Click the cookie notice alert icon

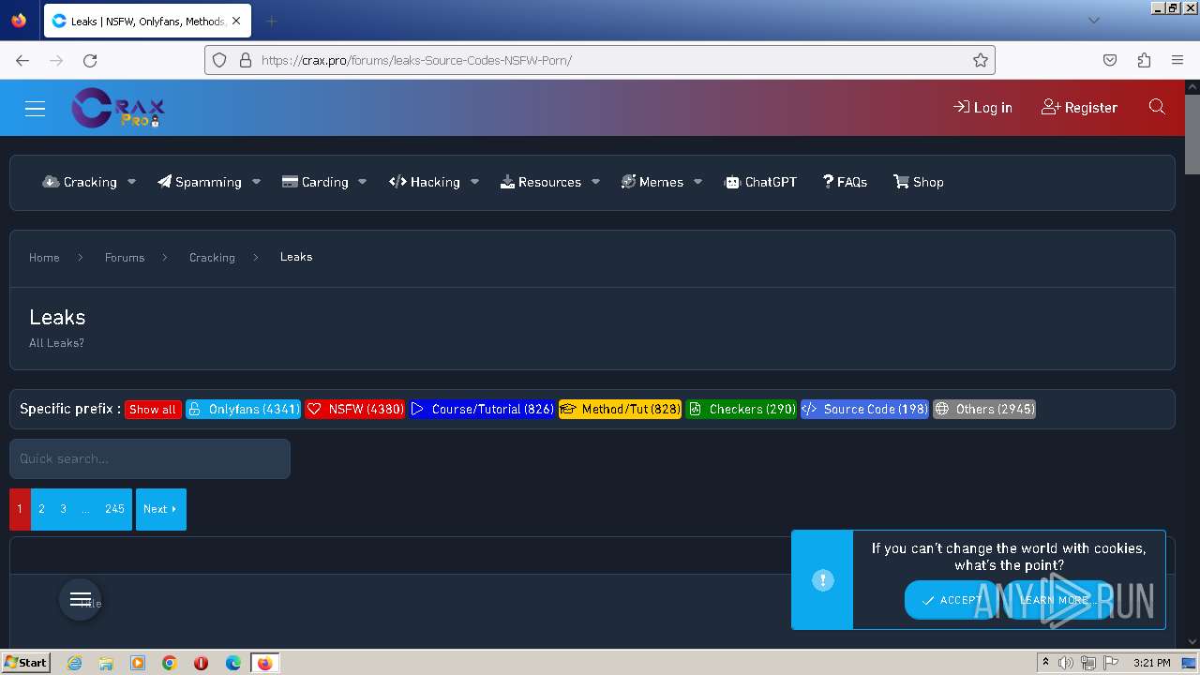[x=822, y=580]
